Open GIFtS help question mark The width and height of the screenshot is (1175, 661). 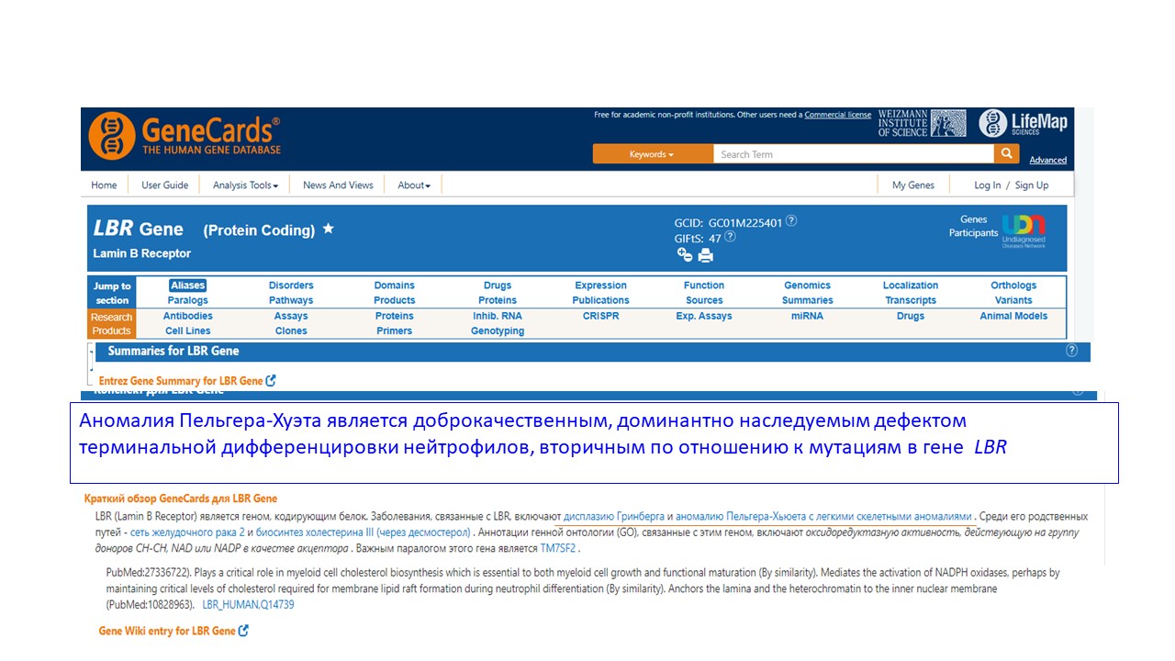(x=730, y=237)
